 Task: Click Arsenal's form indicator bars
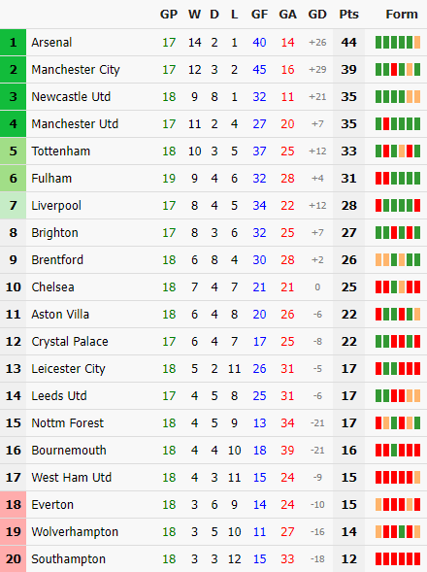click(398, 43)
